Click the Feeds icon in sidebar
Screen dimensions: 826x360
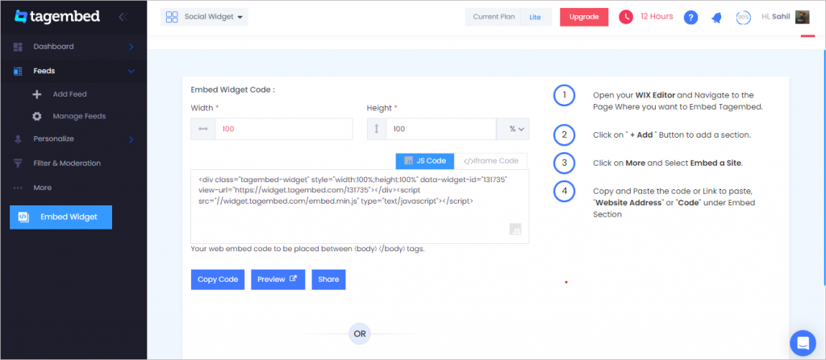18,71
